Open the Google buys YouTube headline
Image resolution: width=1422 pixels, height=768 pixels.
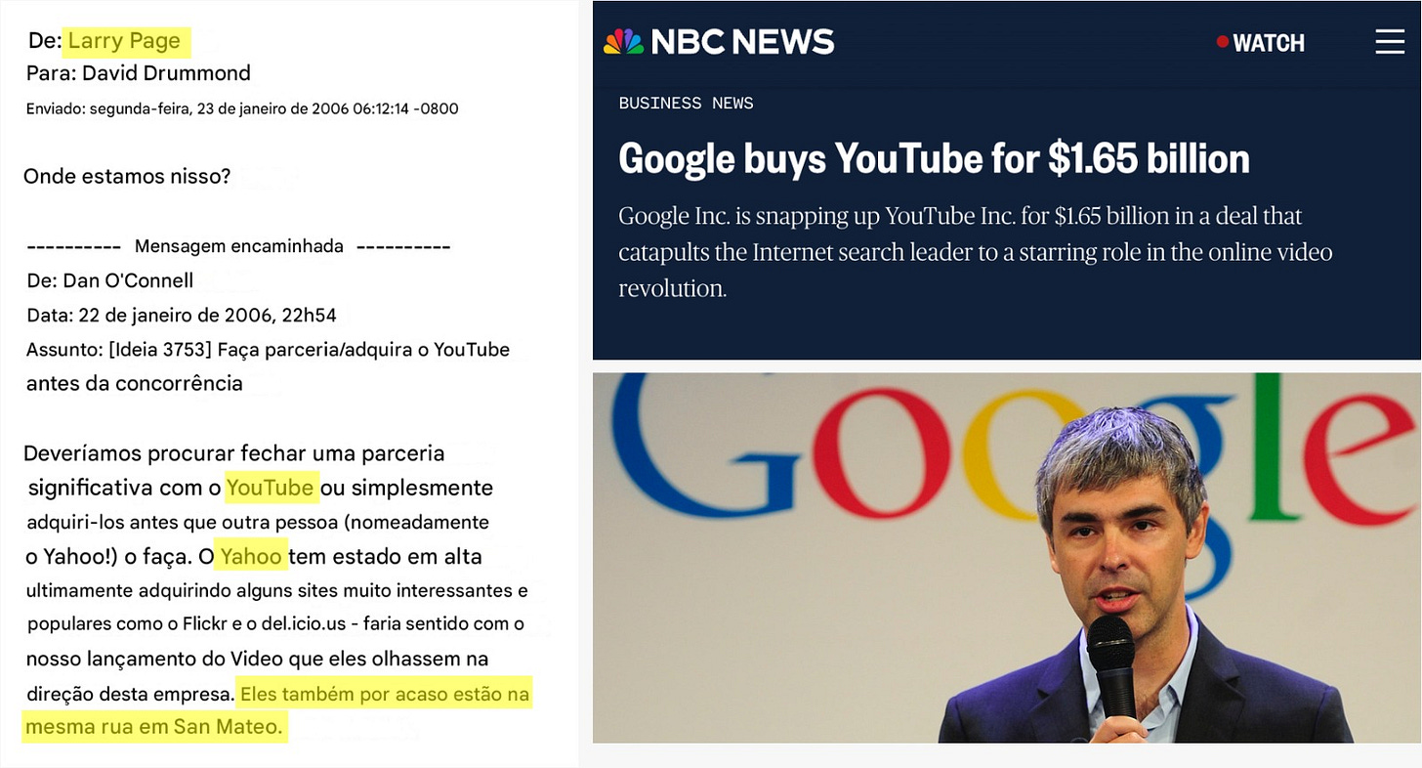(934, 158)
